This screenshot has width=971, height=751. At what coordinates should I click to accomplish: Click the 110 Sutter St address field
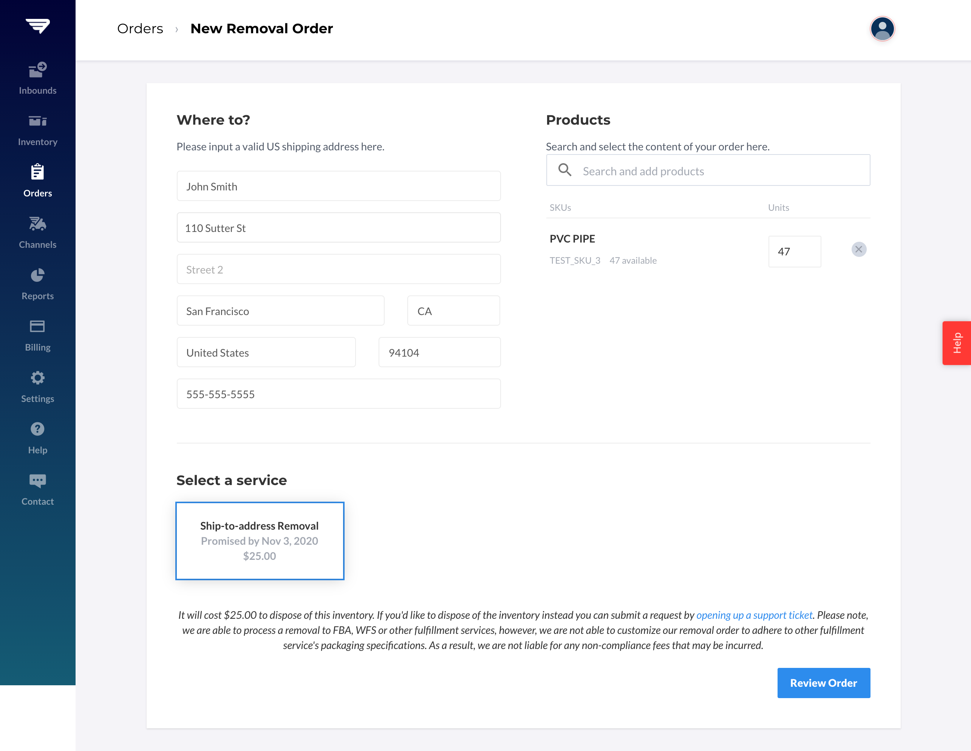tap(338, 228)
